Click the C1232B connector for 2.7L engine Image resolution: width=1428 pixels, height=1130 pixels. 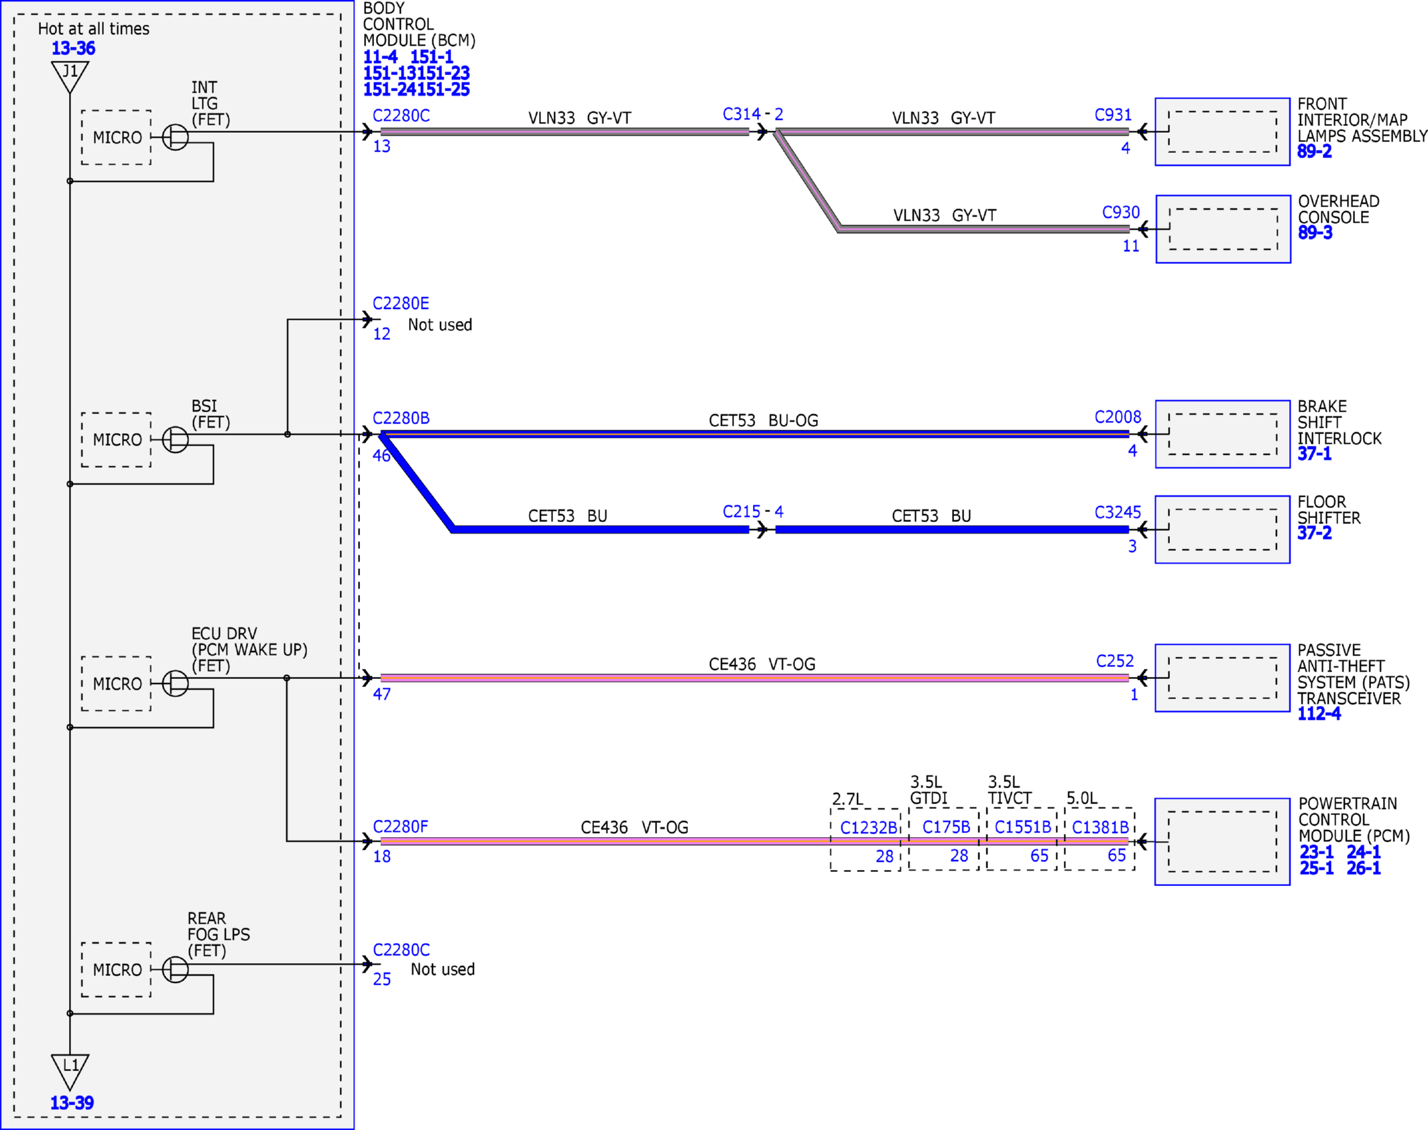pyautogui.click(x=868, y=828)
